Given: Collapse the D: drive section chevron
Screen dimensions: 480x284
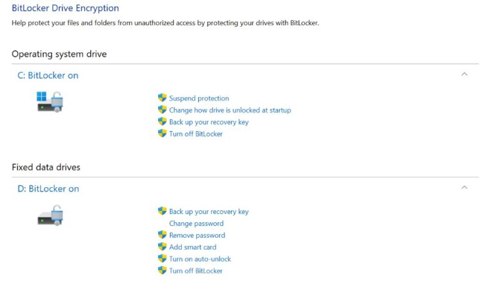Looking at the screenshot, I should [464, 187].
